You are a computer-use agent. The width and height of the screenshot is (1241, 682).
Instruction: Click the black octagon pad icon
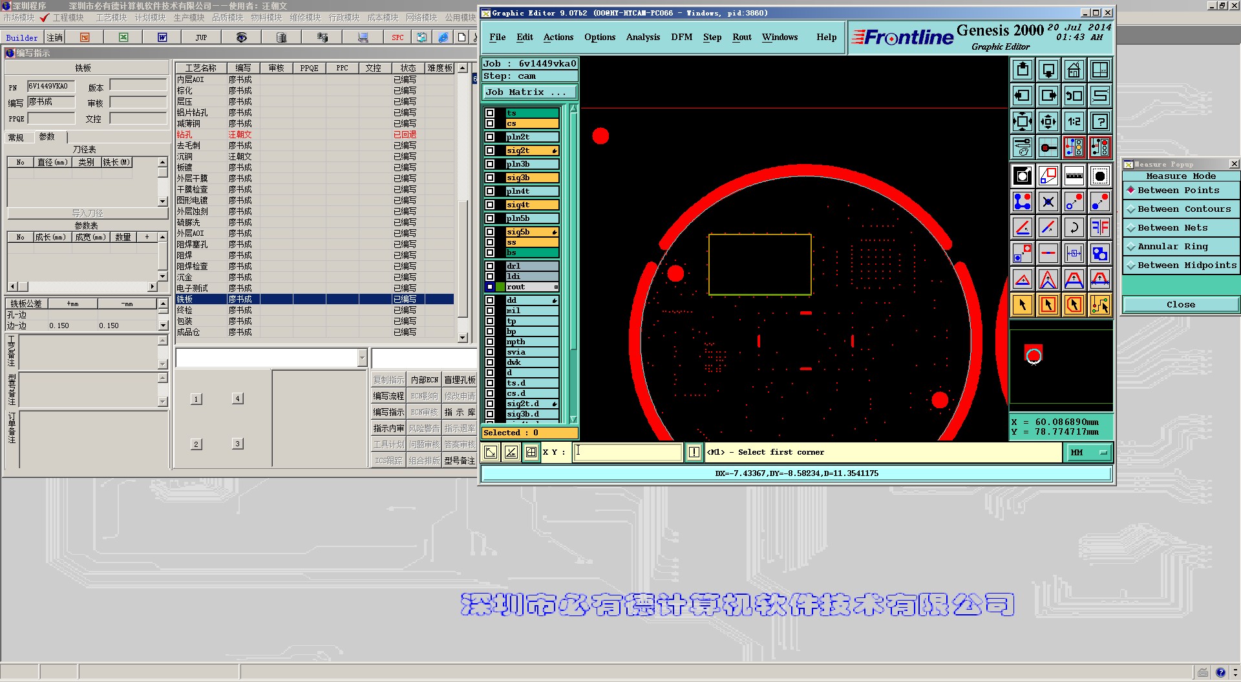coord(1099,176)
